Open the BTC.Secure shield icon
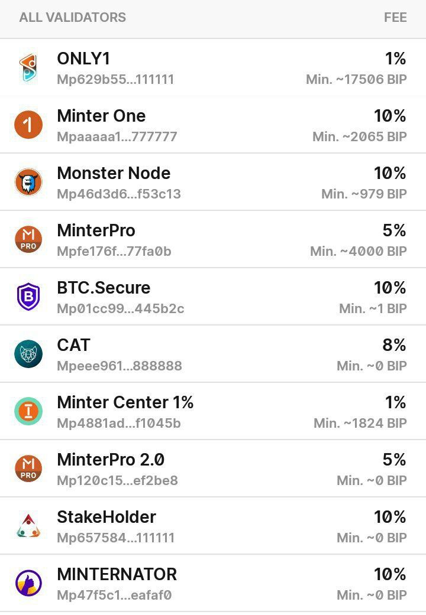Image resolution: width=426 pixels, height=615 pixels. click(x=28, y=297)
